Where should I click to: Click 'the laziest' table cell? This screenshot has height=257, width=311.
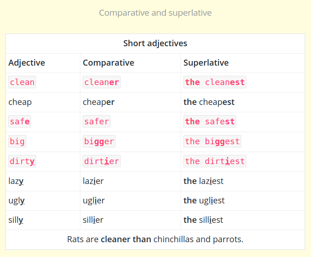203,181
